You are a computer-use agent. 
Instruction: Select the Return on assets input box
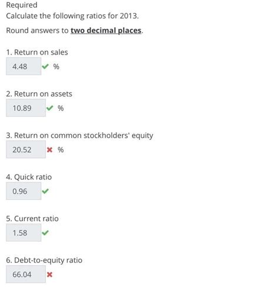[26, 108]
